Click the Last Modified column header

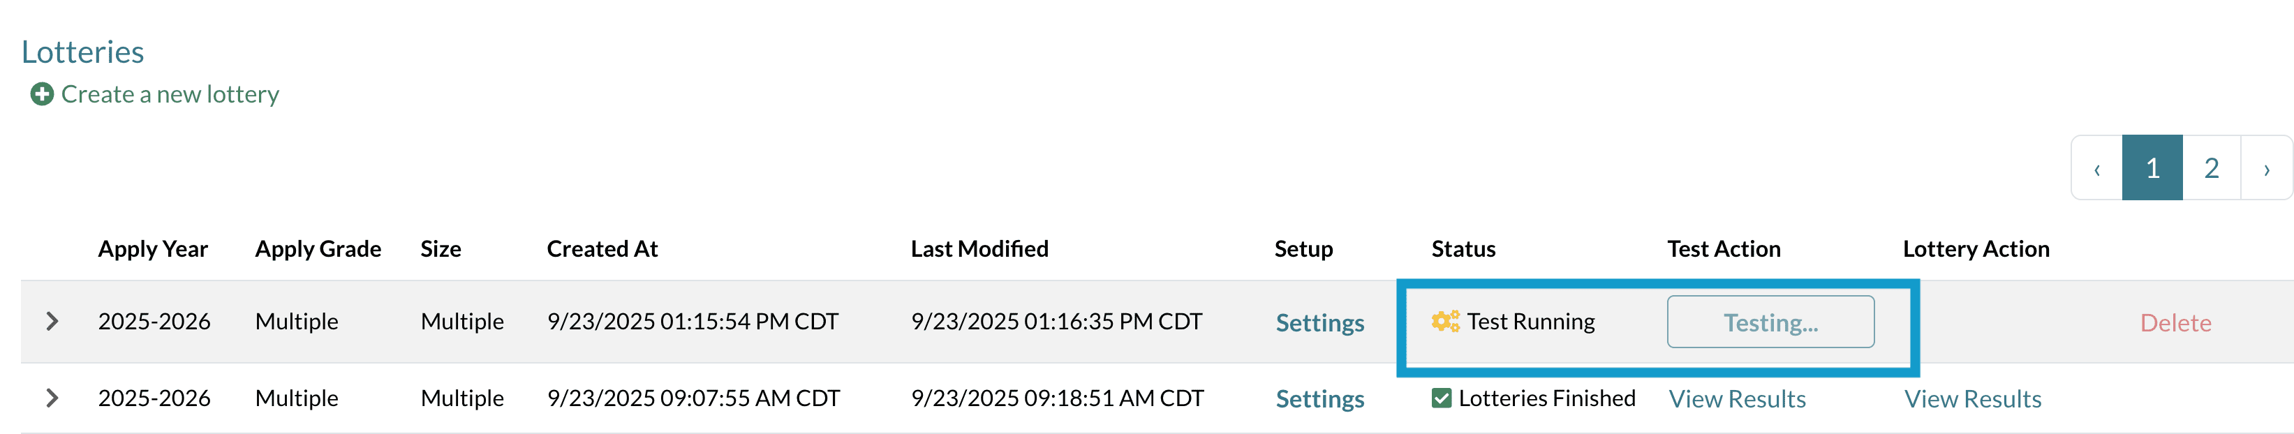(979, 249)
